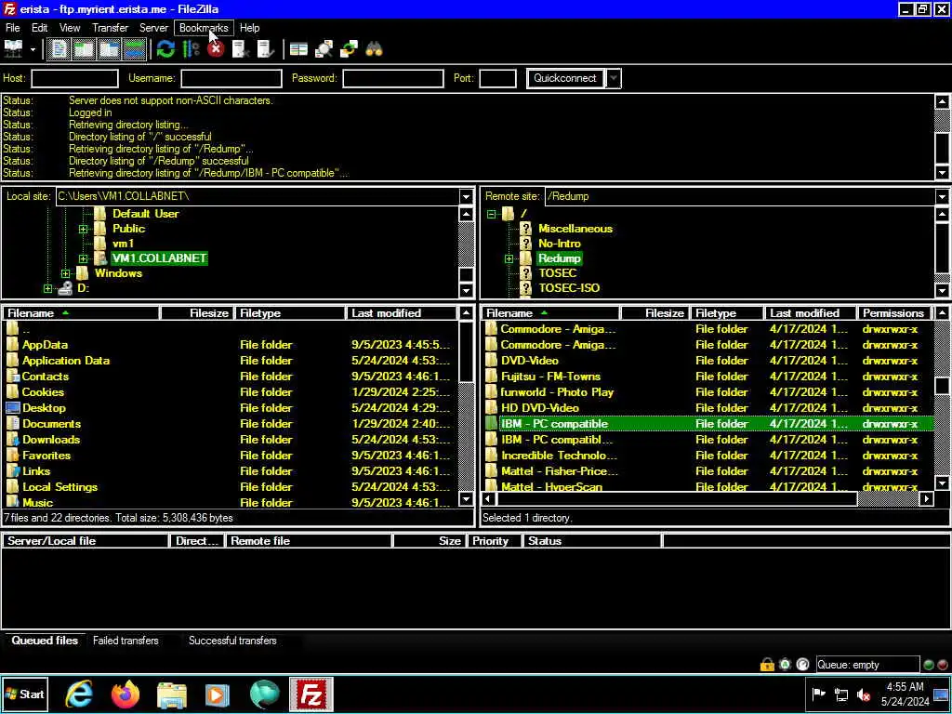952x714 pixels.
Task: Disconnect from the current server icon
Action: pyautogui.click(x=241, y=49)
